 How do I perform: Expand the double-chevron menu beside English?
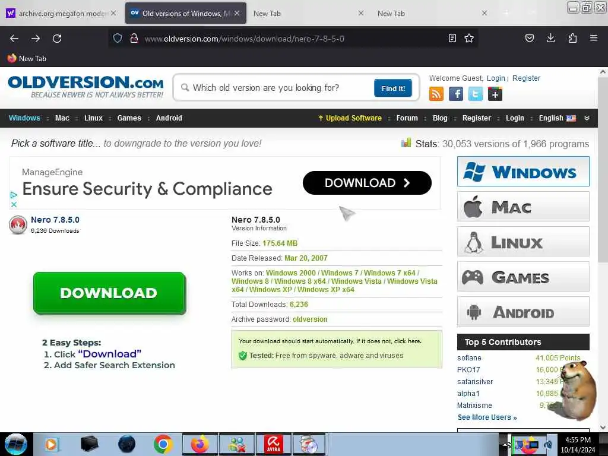[x=587, y=118]
